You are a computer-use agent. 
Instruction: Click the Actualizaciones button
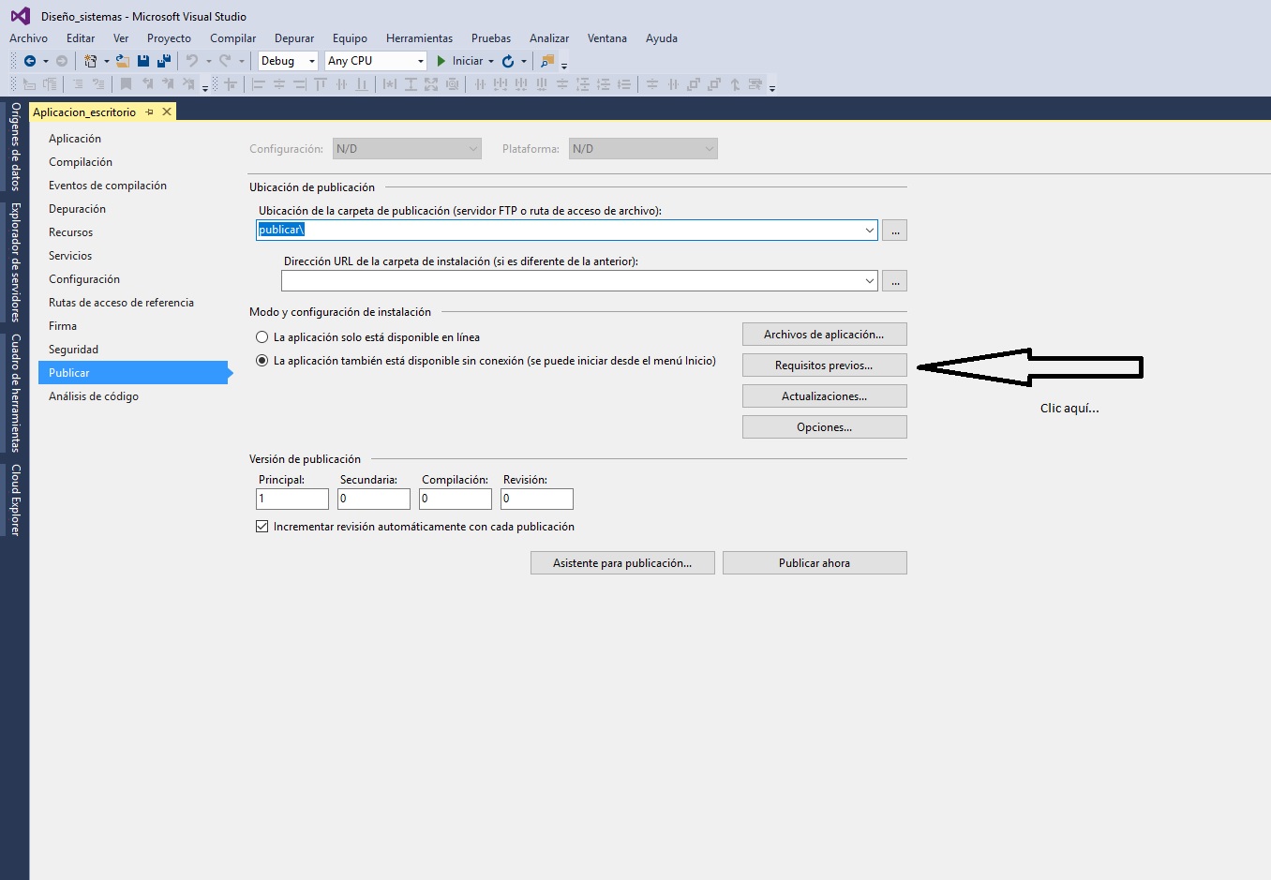tap(825, 396)
